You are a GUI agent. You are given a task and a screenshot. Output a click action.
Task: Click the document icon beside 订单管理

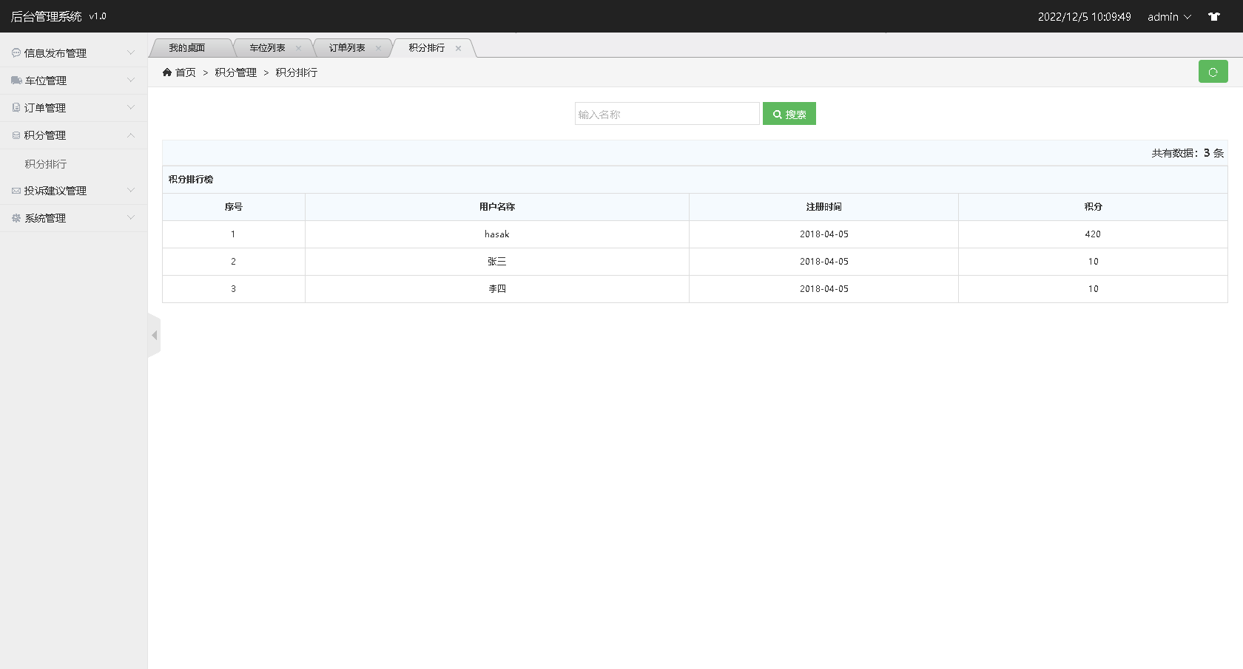point(16,107)
